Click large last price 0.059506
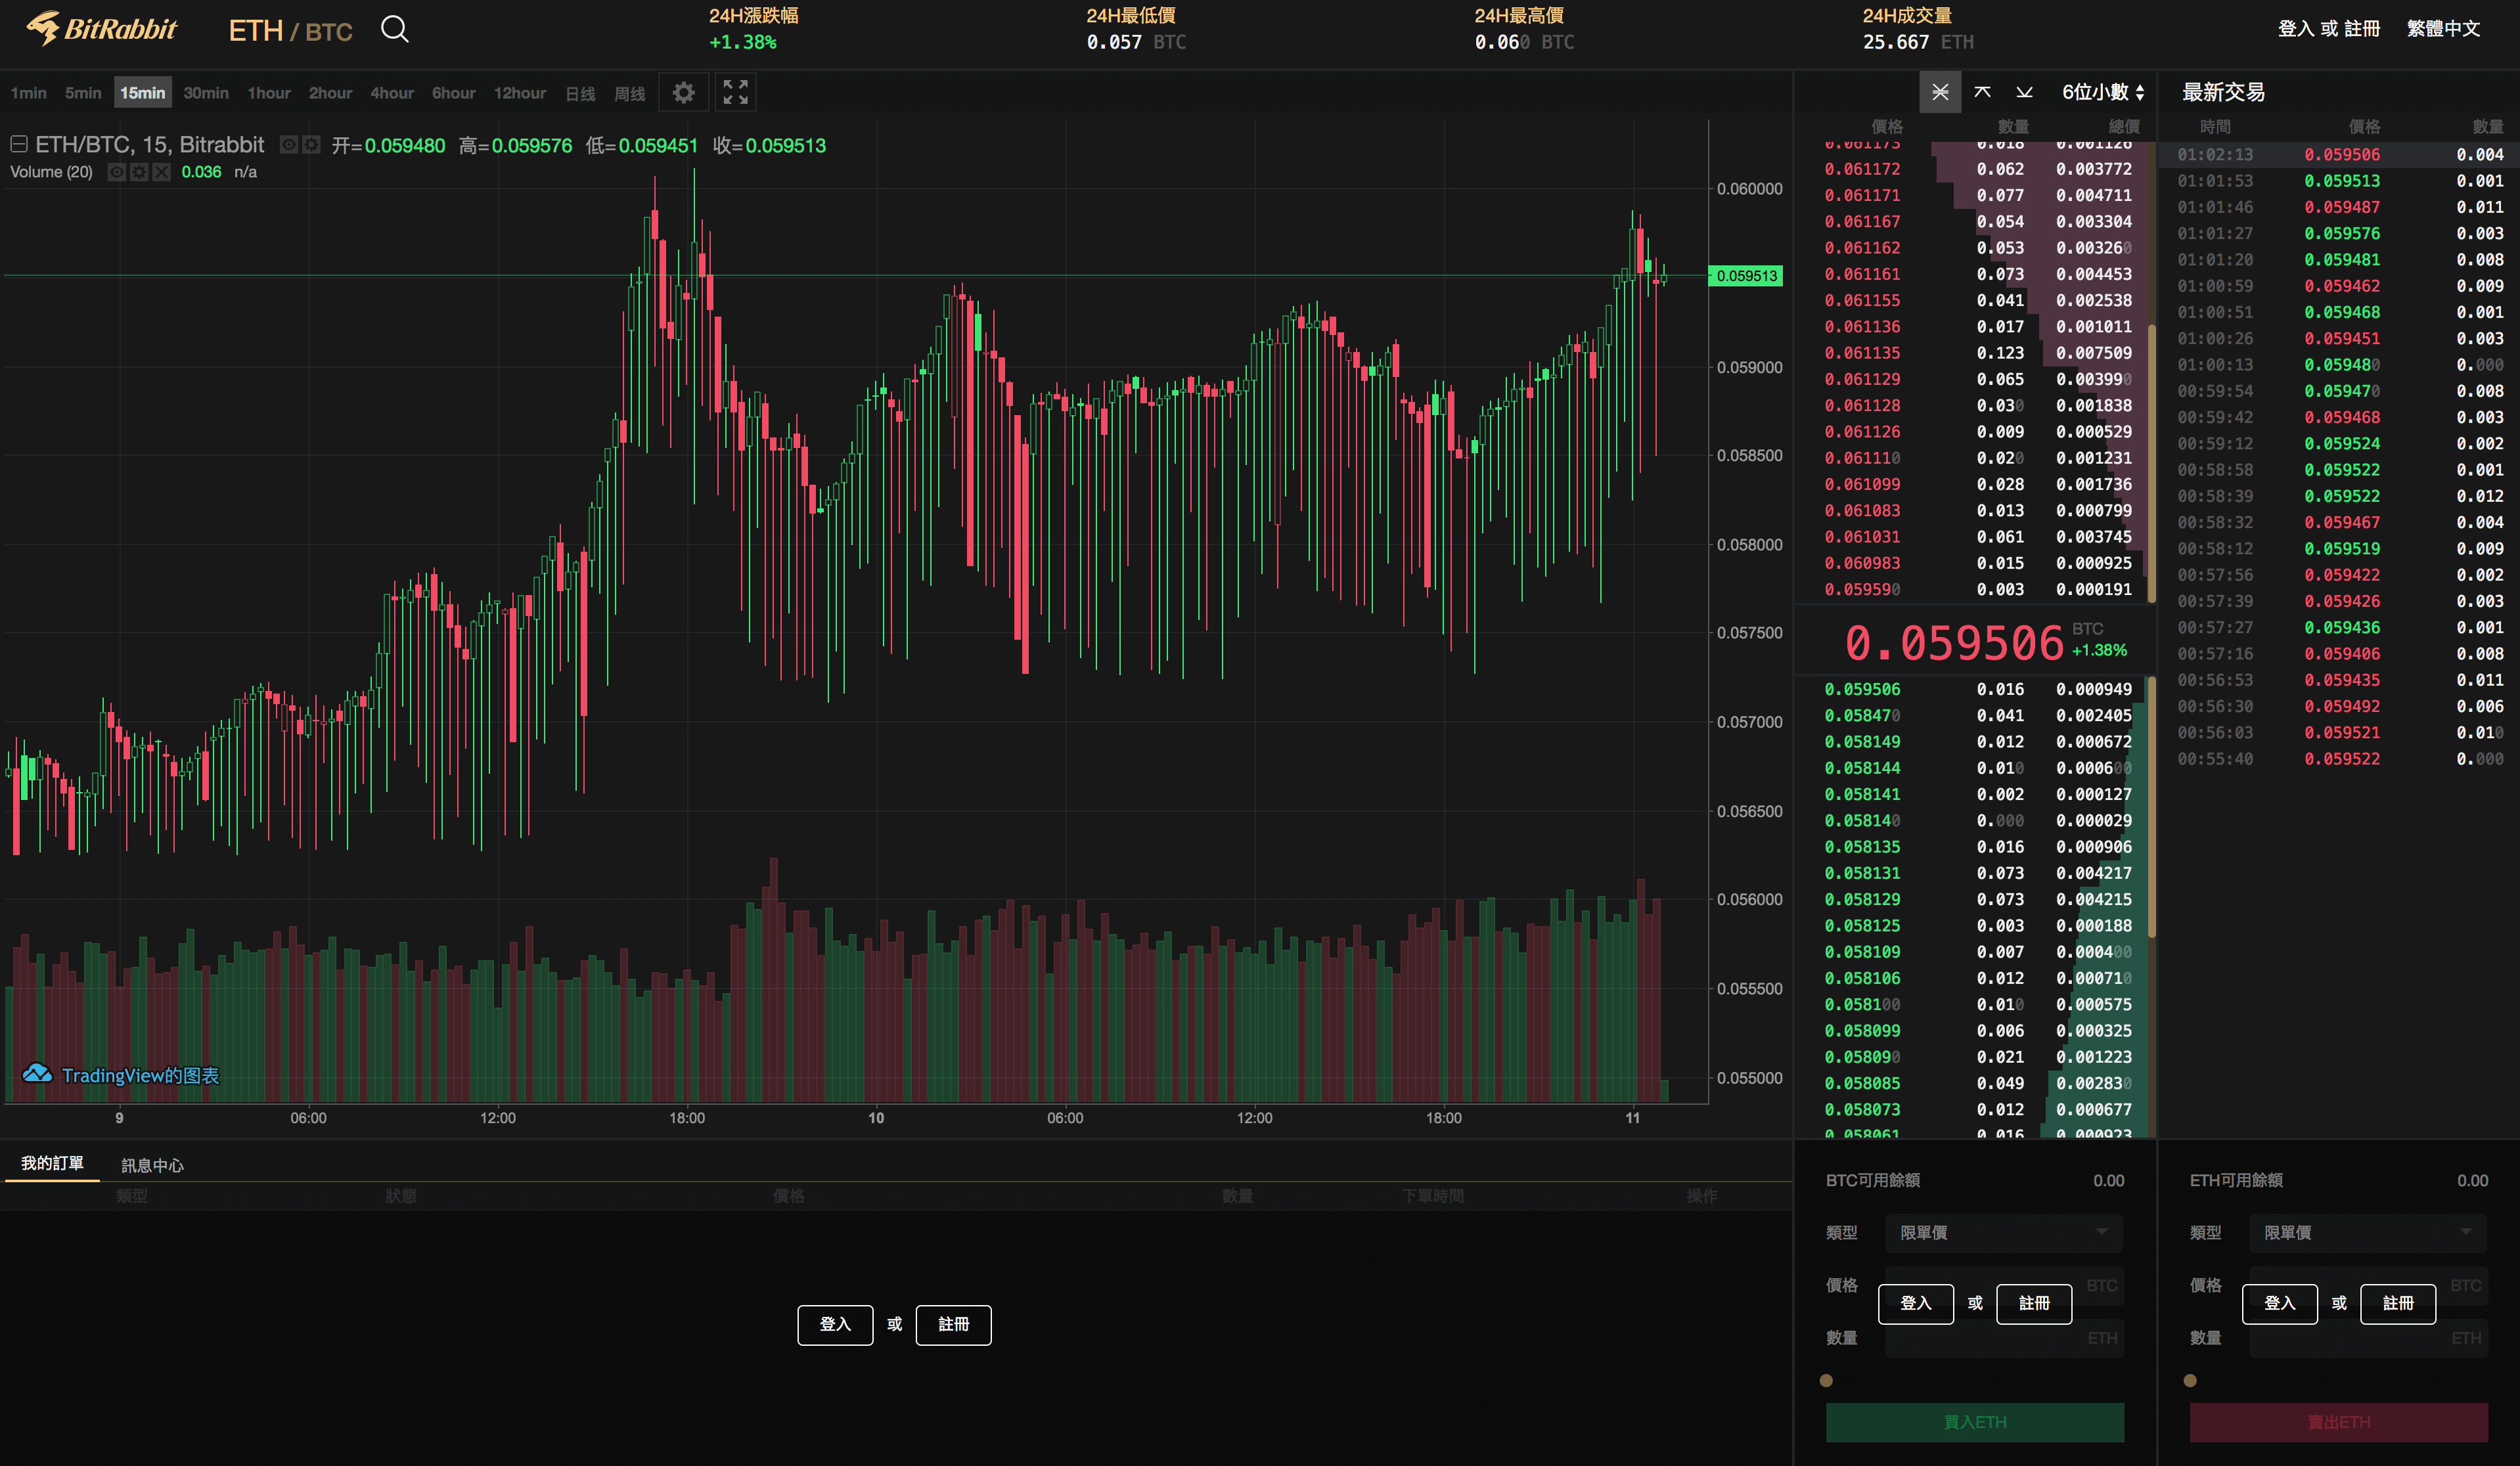2520x1466 pixels. click(1953, 642)
